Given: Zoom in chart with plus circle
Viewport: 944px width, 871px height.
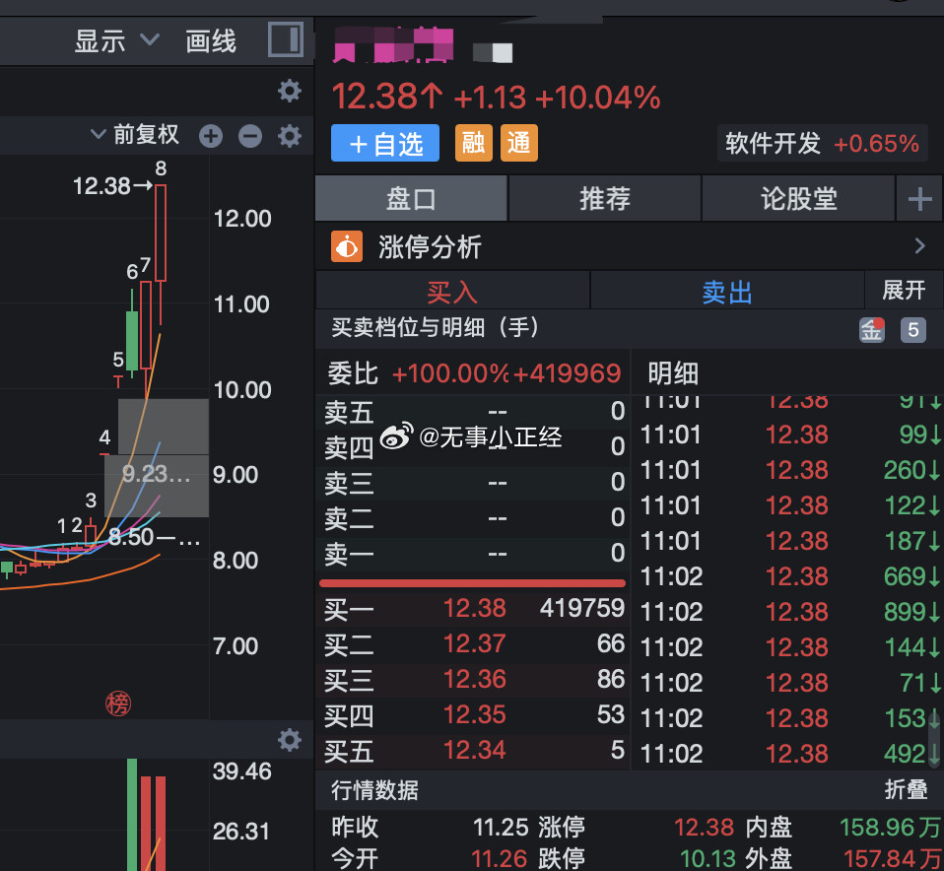Looking at the screenshot, I should coord(211,136).
